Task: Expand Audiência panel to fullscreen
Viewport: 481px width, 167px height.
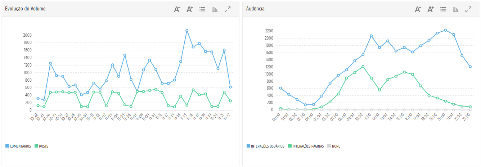Action: pyautogui.click(x=468, y=9)
